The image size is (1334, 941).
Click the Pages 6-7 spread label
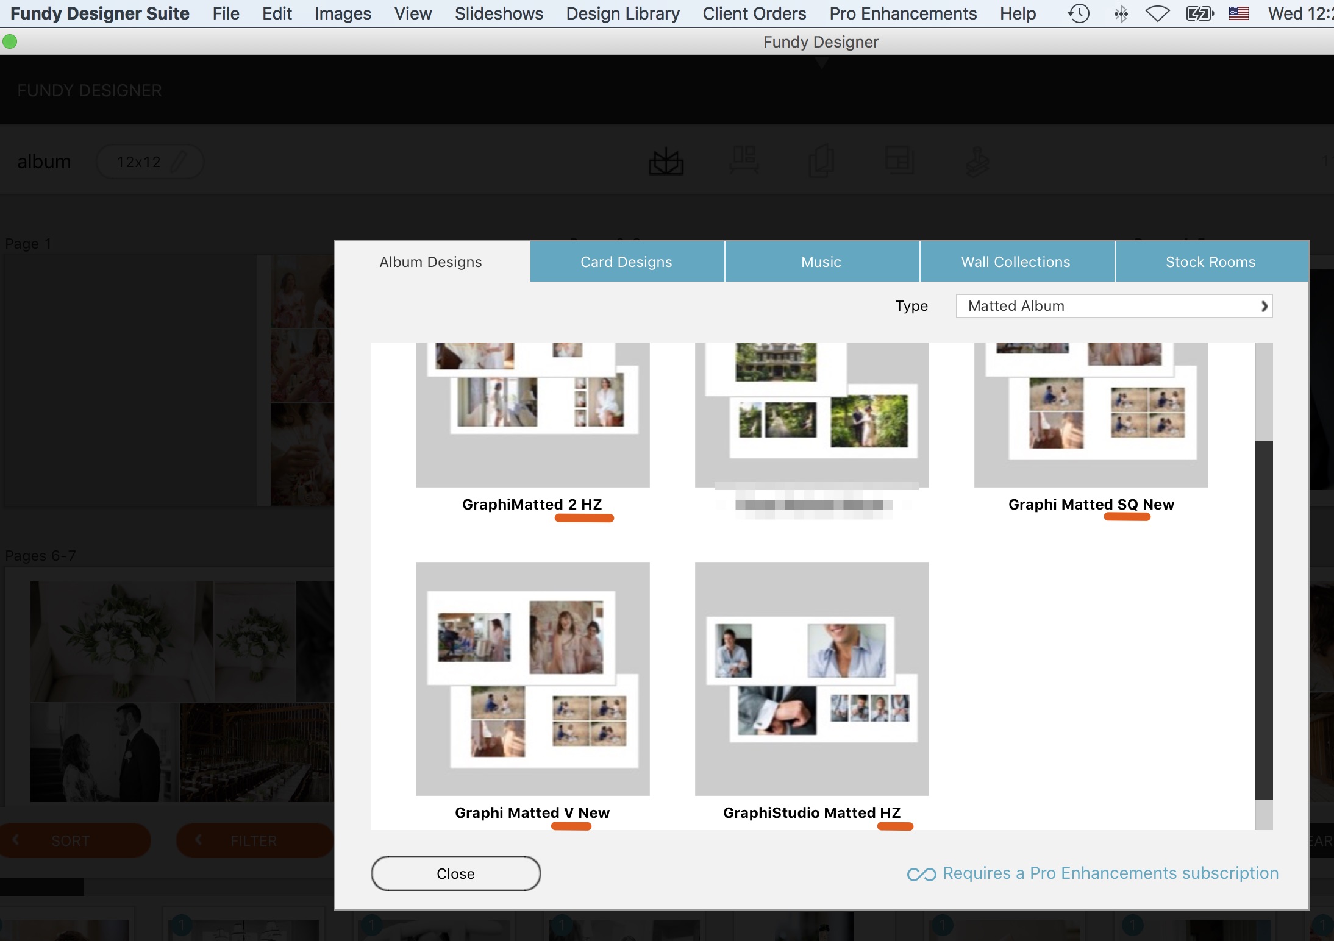point(40,555)
